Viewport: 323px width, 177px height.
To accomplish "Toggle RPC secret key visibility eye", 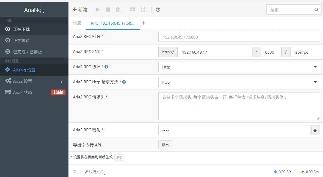I will [x=315, y=130].
